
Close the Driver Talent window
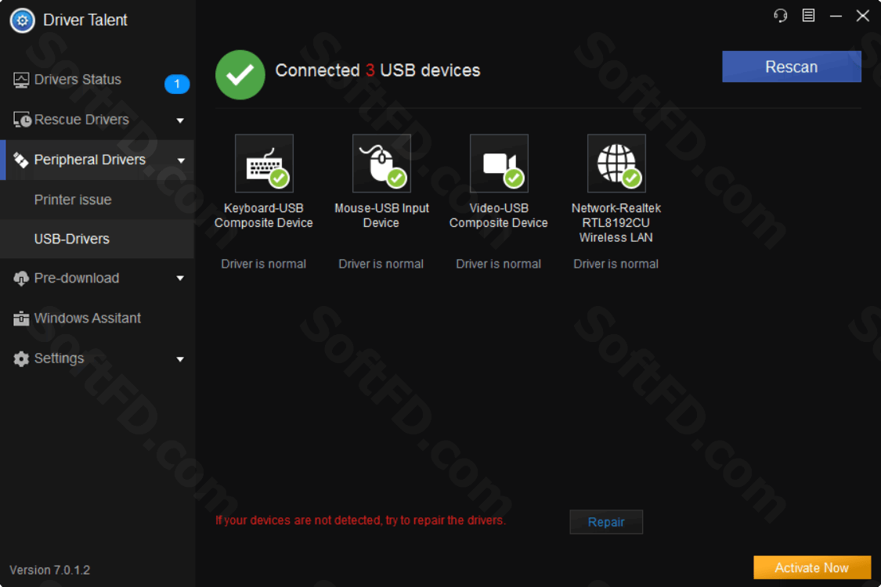862,15
